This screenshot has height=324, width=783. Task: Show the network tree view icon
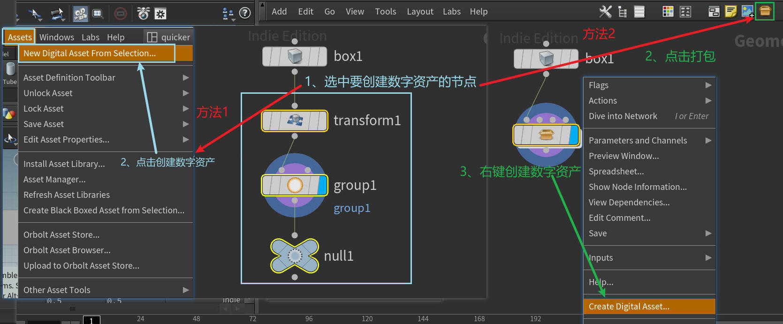point(623,12)
